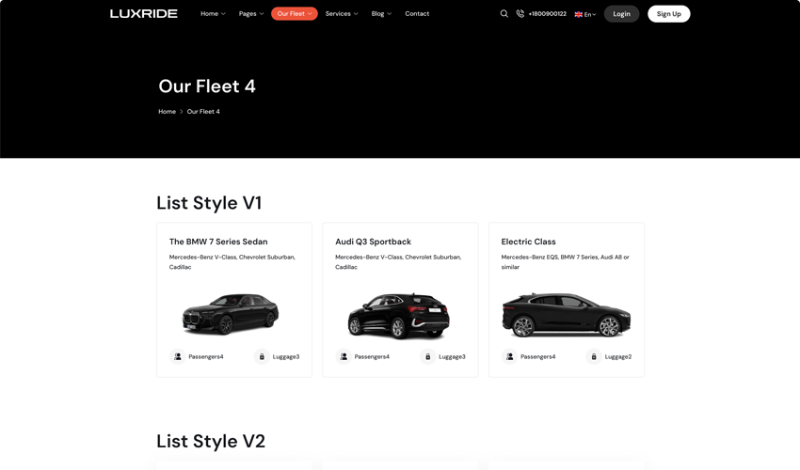
Task: Click the Audi Q3 Sportback luggage icon
Action: click(x=427, y=357)
